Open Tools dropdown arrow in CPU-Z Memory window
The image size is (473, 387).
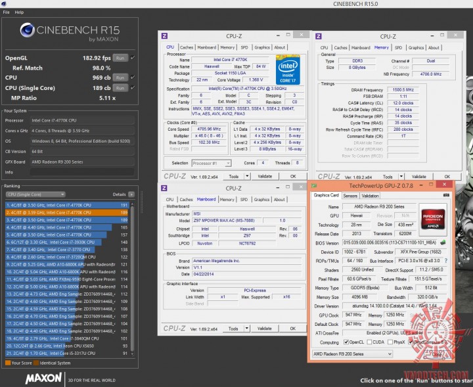(x=401, y=177)
